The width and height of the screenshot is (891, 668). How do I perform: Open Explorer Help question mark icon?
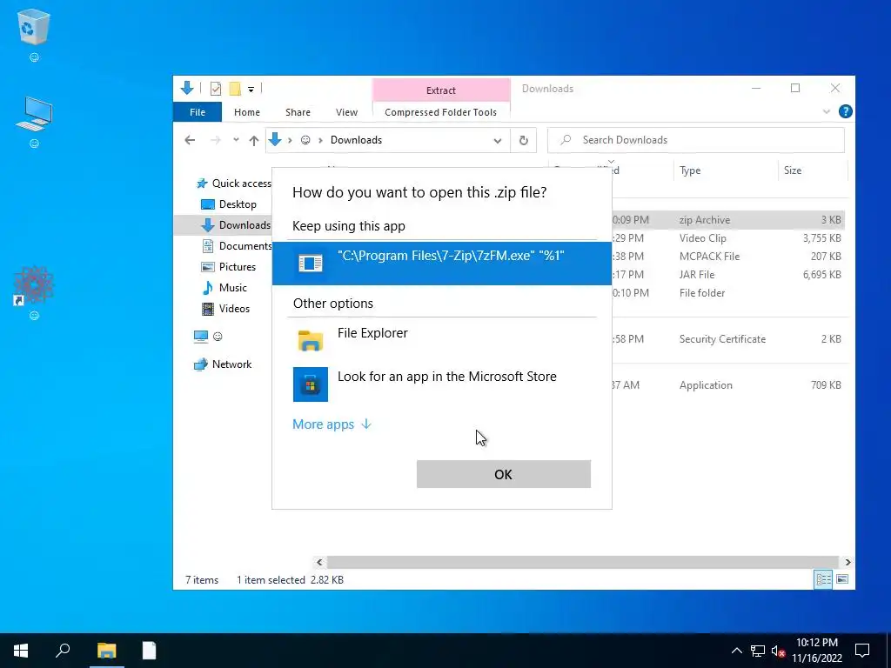click(845, 112)
